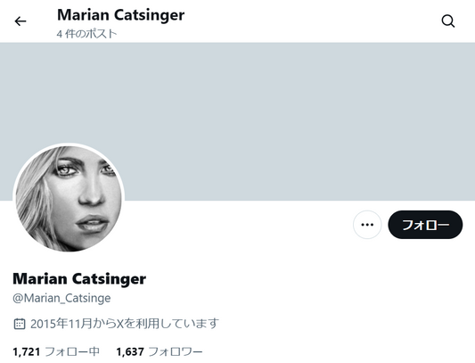Click the 4 件のポスト post count
The width and height of the screenshot is (475, 363).
(86, 34)
